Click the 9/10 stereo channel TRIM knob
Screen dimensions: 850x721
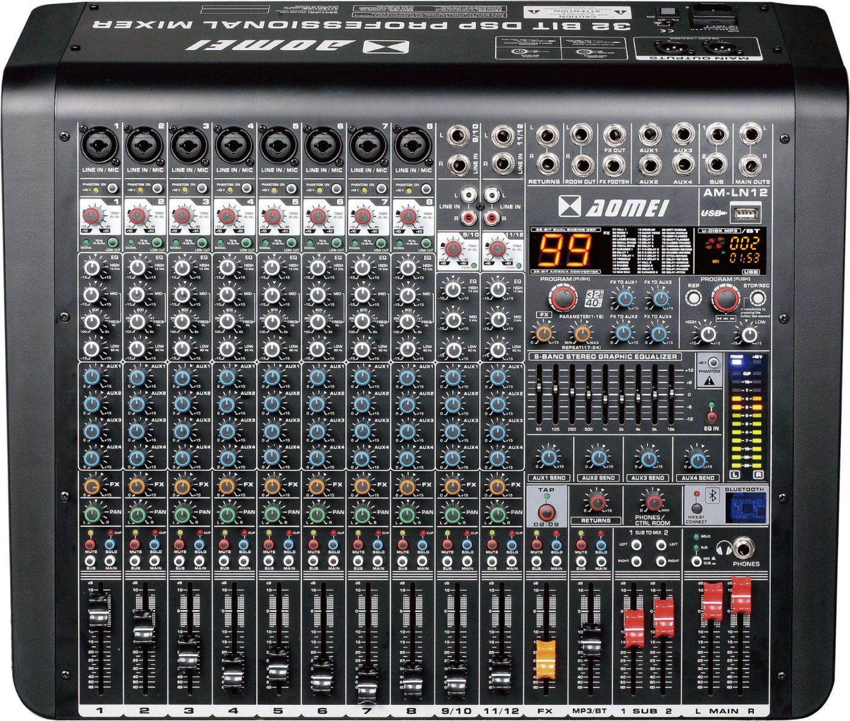click(x=453, y=249)
